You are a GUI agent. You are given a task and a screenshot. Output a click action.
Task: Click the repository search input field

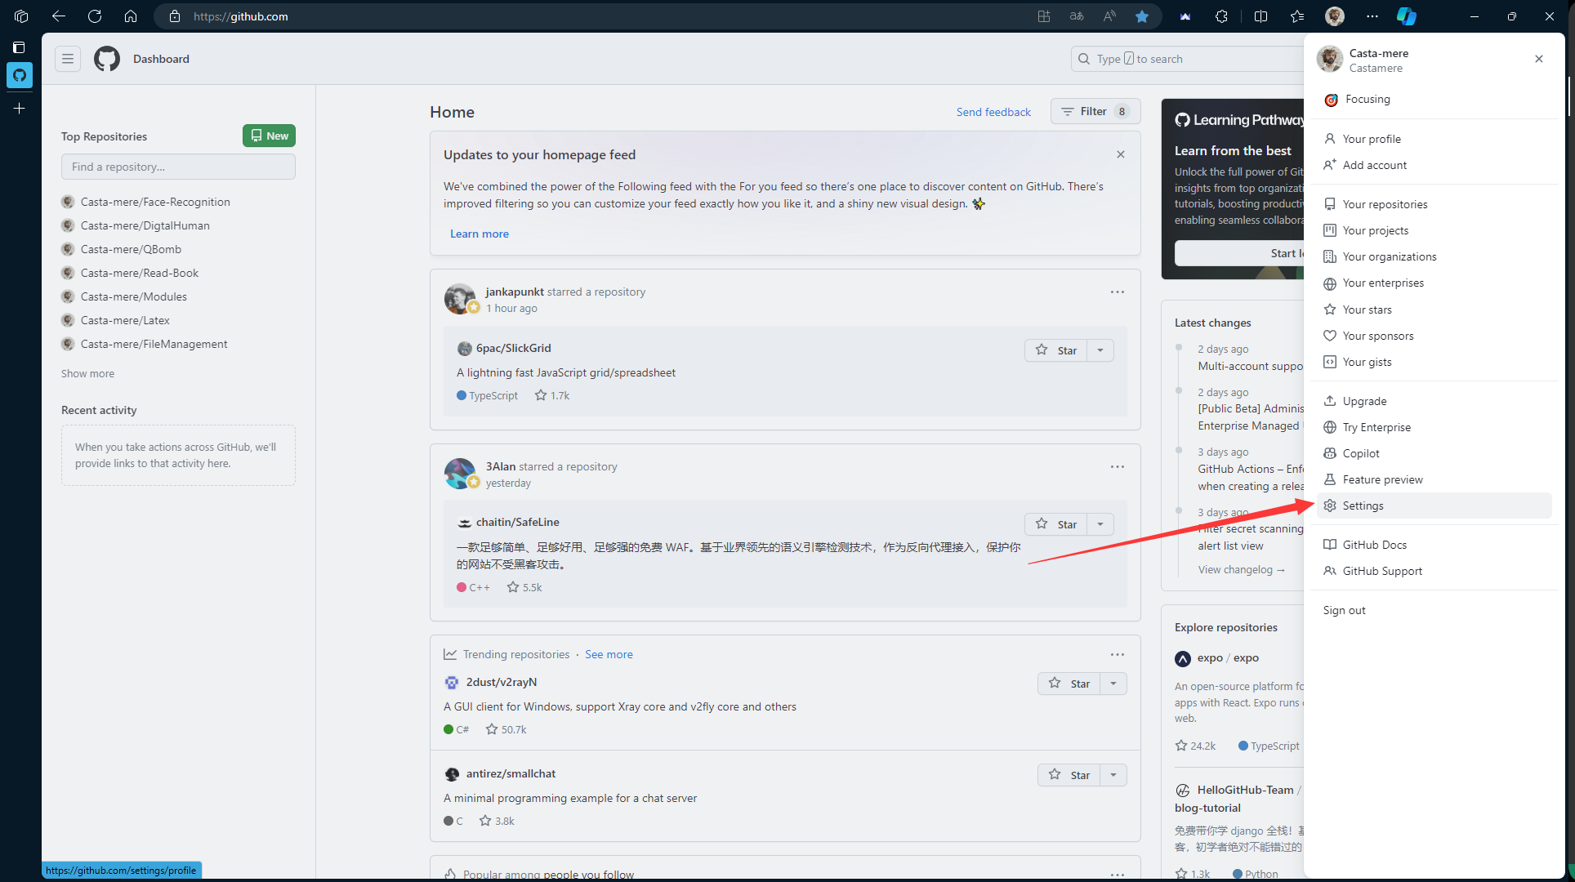coord(176,165)
